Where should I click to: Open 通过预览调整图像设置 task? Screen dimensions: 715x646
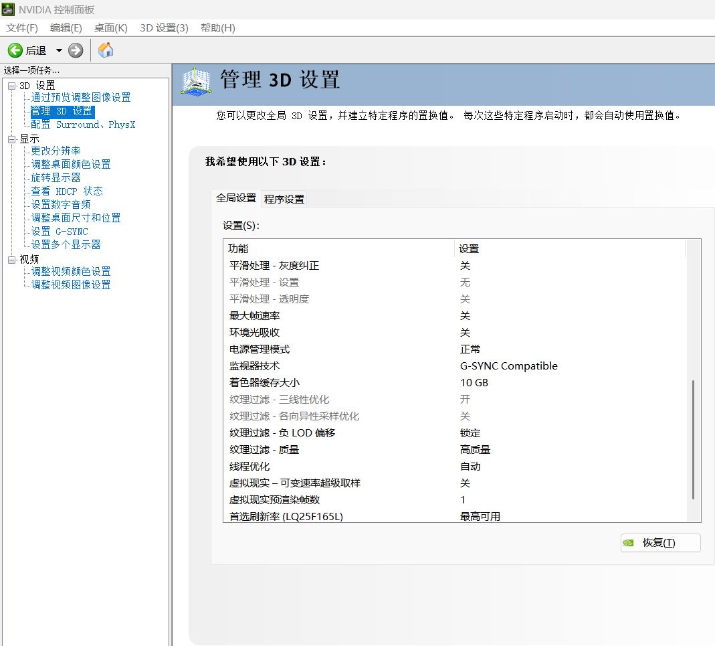point(81,97)
